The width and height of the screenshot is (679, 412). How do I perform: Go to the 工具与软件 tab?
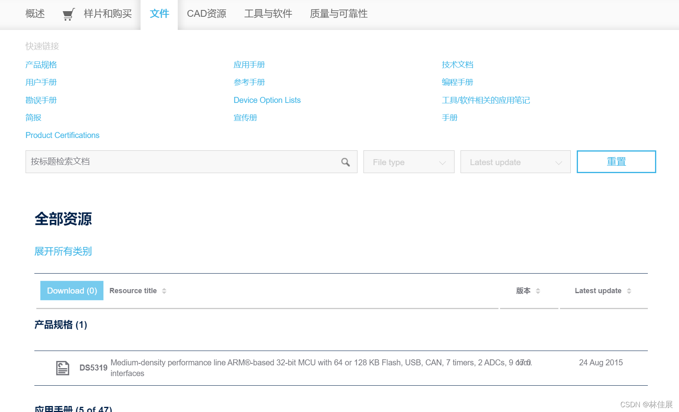268,14
